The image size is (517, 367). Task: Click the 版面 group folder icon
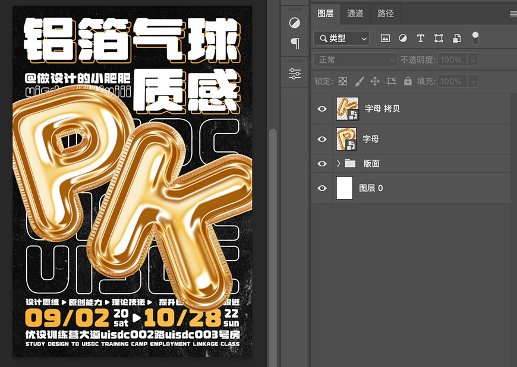pyautogui.click(x=350, y=163)
